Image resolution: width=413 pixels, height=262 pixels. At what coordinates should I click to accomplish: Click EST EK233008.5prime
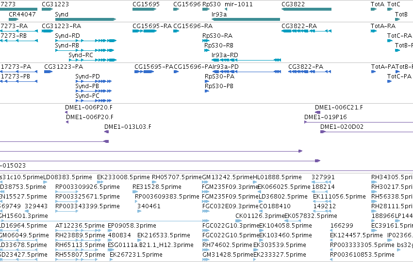(x=123, y=177)
